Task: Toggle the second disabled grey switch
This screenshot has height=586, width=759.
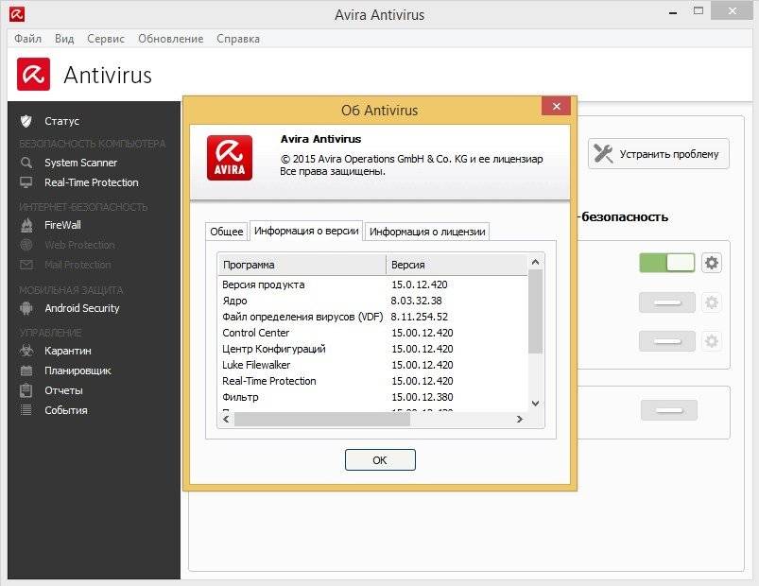Action: pyautogui.click(x=667, y=302)
